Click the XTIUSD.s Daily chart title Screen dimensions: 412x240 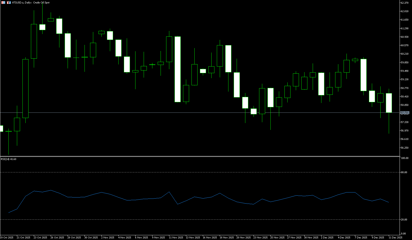pos(31,3)
